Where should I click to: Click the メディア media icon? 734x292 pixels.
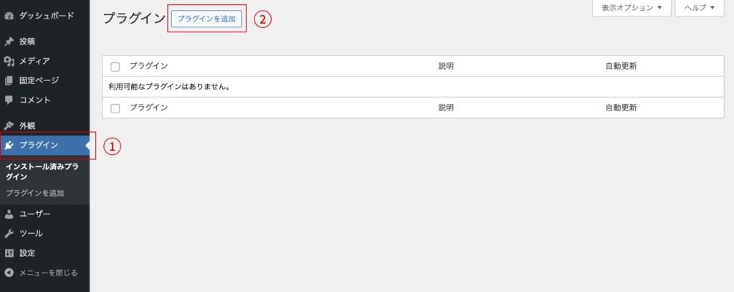coord(9,61)
